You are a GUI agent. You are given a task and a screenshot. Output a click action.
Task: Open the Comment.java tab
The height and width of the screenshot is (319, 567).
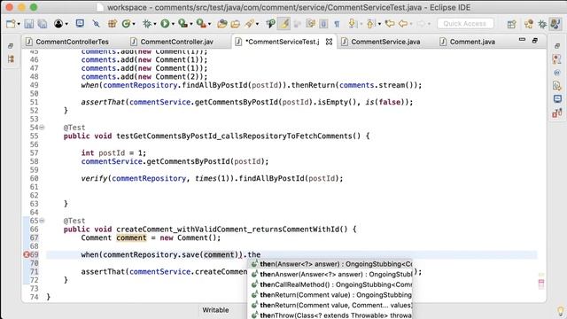click(472, 42)
